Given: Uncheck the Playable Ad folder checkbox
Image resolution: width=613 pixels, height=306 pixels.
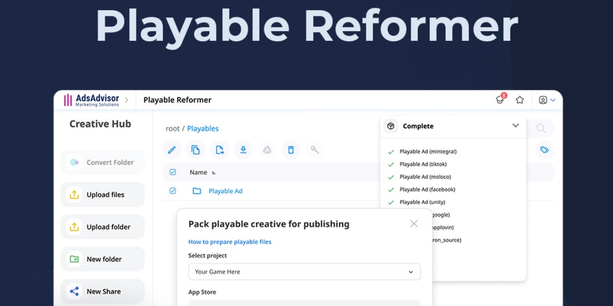Looking at the screenshot, I should 173,191.
